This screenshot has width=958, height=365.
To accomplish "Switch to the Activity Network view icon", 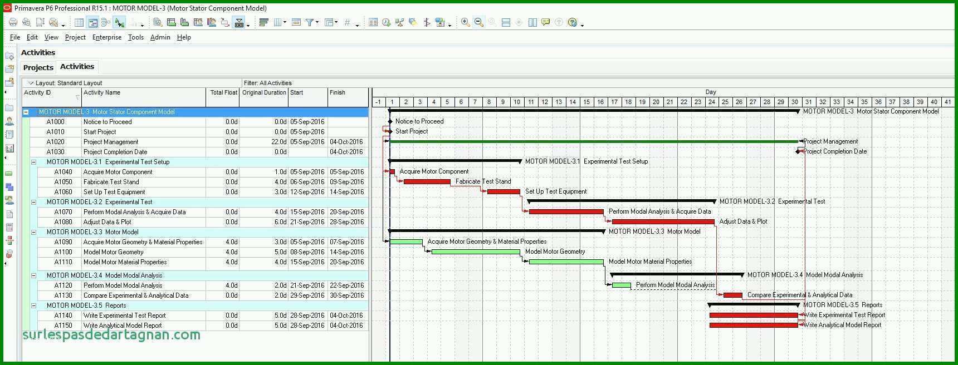I will pos(106,22).
